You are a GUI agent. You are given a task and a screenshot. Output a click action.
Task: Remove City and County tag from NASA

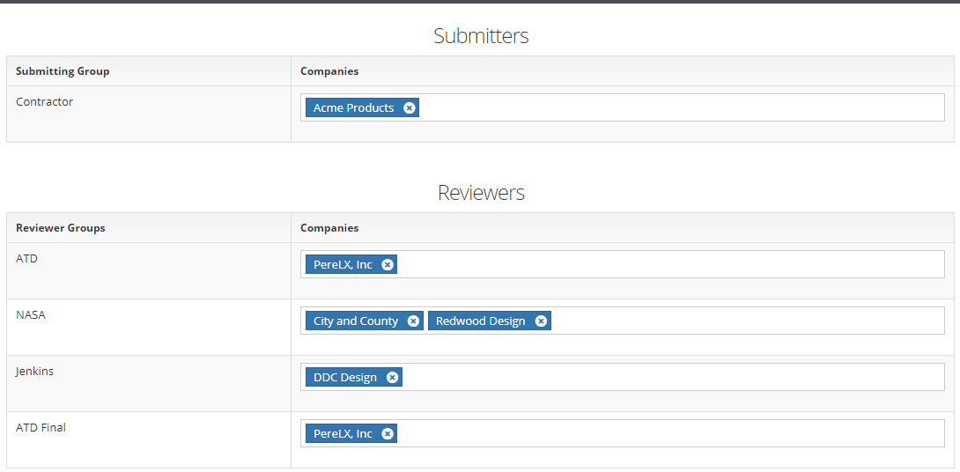click(413, 321)
